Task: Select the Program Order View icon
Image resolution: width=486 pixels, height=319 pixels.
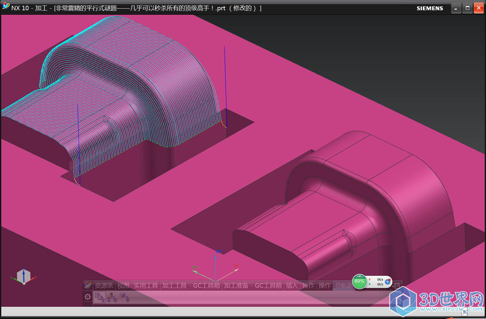Action: coord(100,297)
